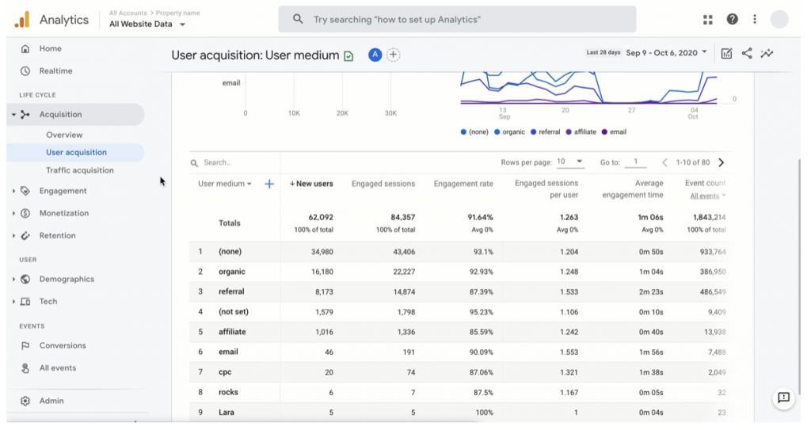Go to Realtime report

click(x=55, y=70)
